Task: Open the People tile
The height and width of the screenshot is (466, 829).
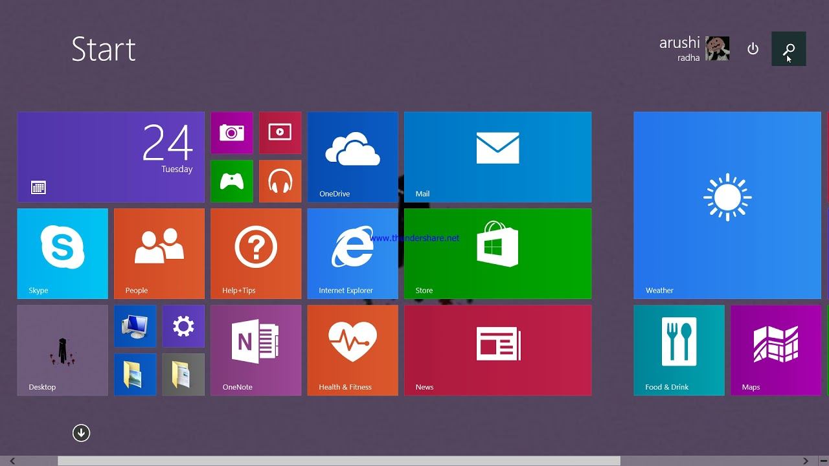Action: point(159,254)
